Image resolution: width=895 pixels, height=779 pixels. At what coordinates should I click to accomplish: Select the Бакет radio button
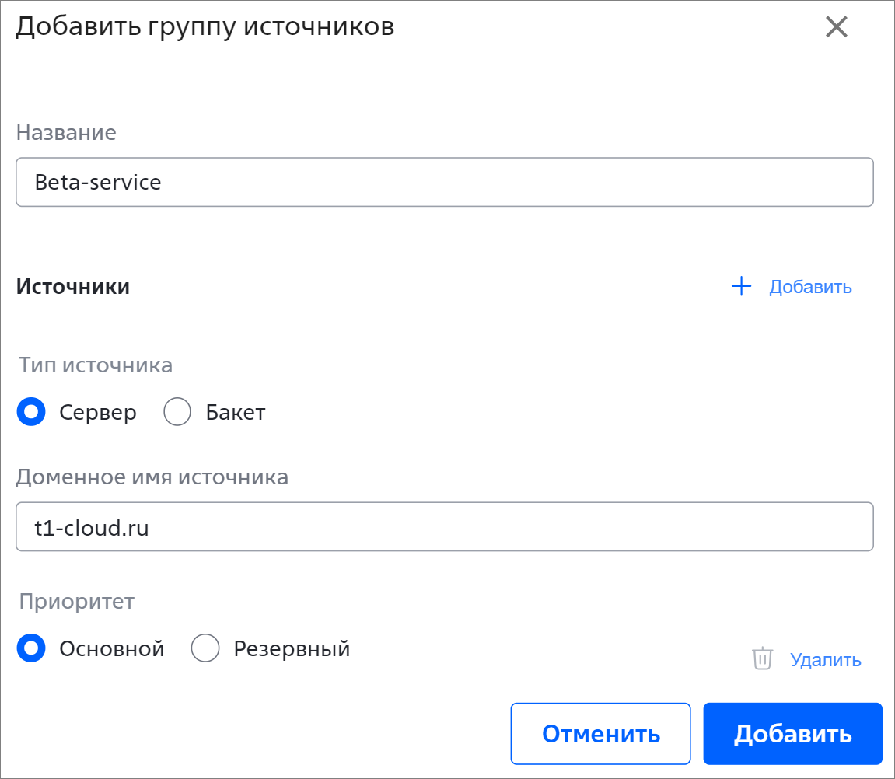(x=177, y=411)
